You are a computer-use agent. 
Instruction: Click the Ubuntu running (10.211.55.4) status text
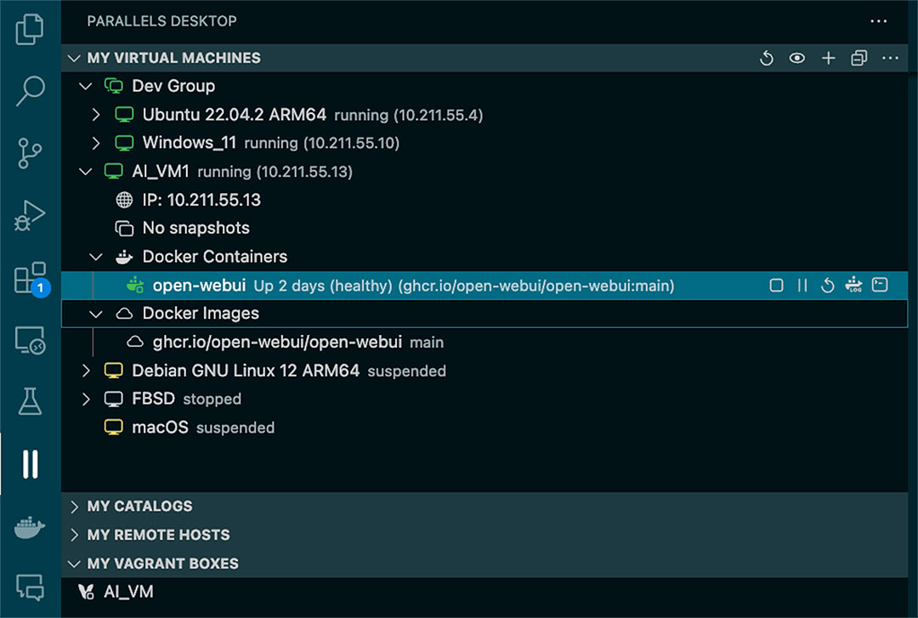click(409, 115)
